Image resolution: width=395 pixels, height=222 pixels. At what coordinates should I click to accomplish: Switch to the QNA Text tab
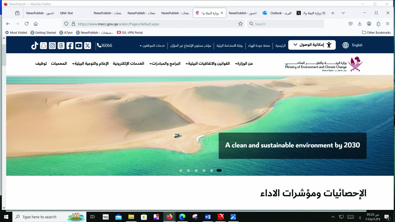click(66, 13)
